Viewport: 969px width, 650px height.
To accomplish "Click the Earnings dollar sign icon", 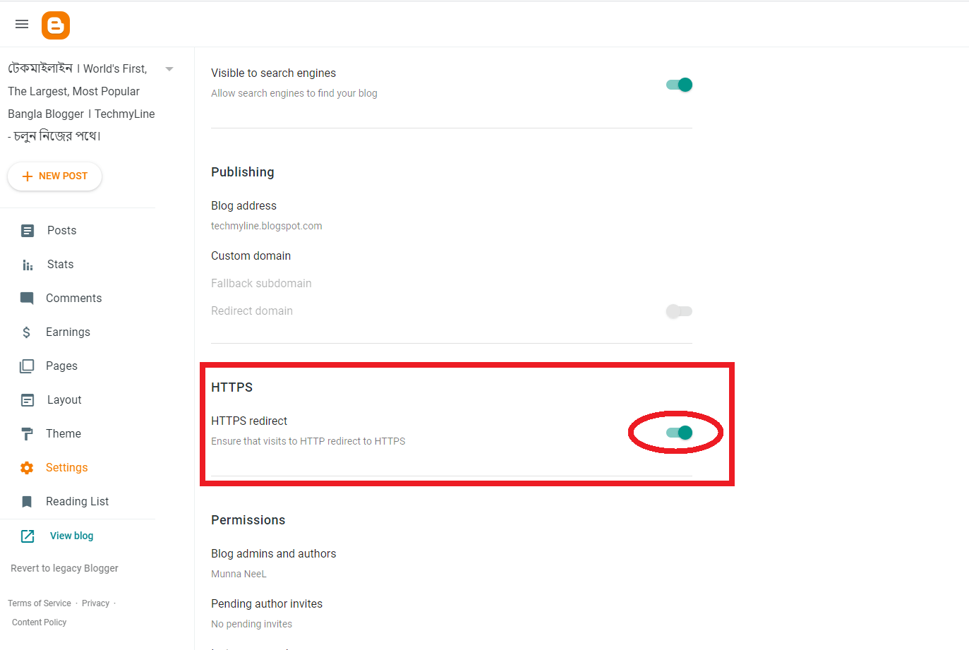I will [27, 332].
